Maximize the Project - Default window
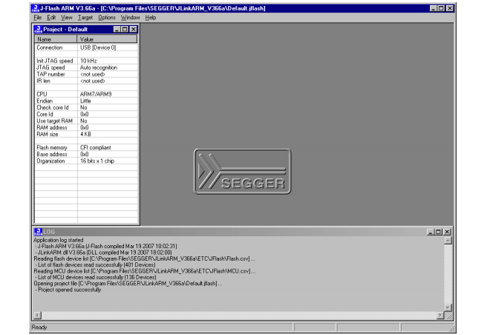Image resolution: width=490 pixels, height=335 pixels. coord(125,30)
